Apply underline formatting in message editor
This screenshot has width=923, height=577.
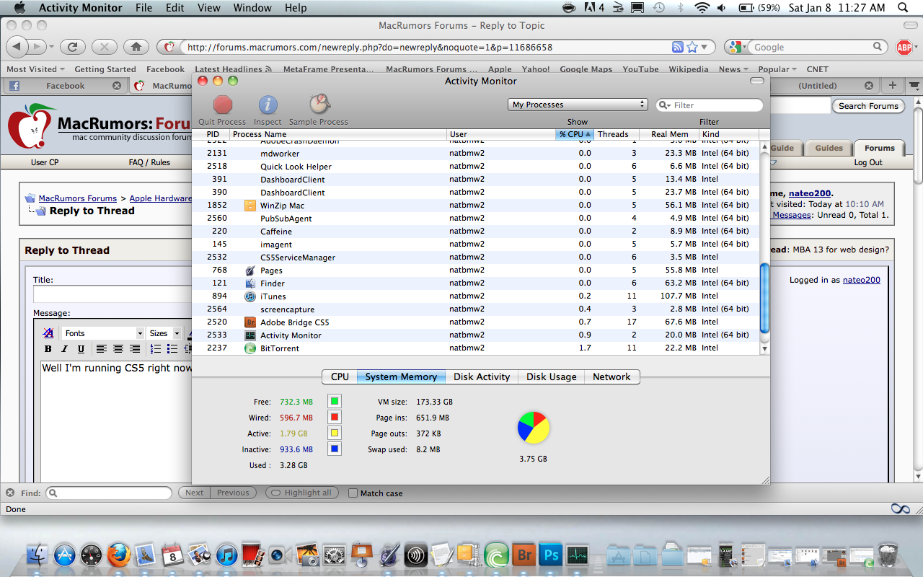click(x=81, y=349)
